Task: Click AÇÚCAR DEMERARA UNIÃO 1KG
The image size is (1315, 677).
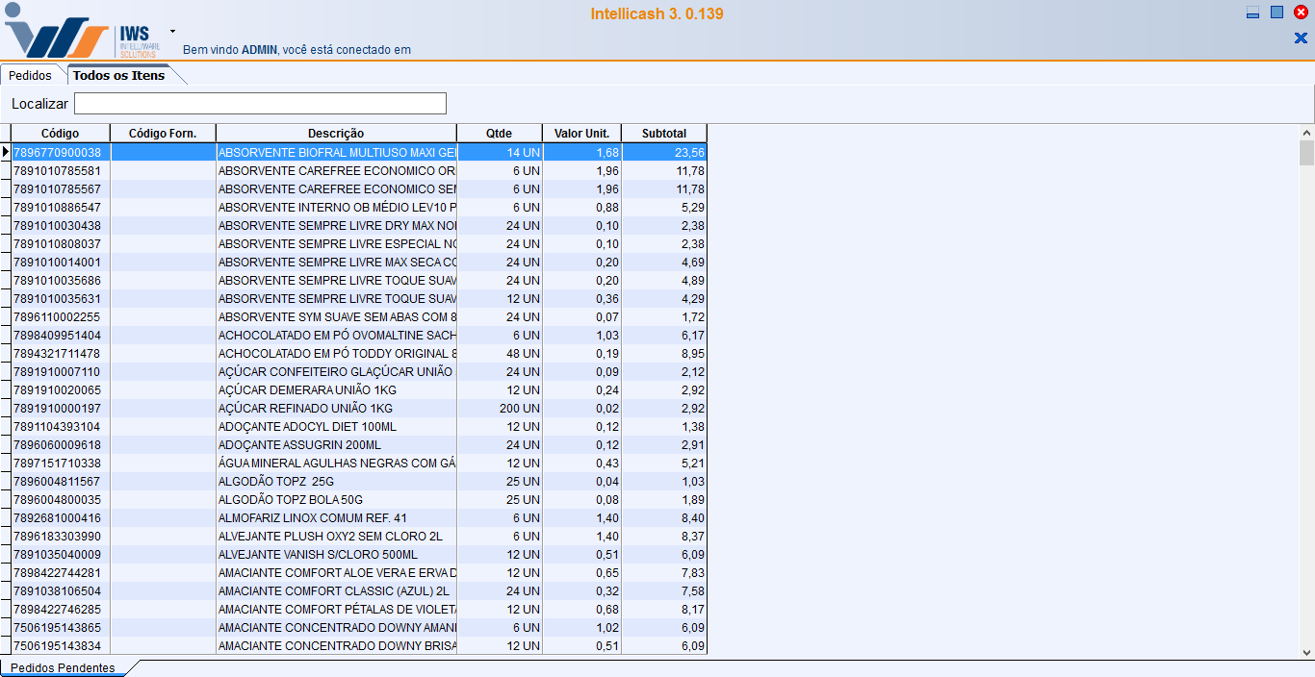Action: 337,389
